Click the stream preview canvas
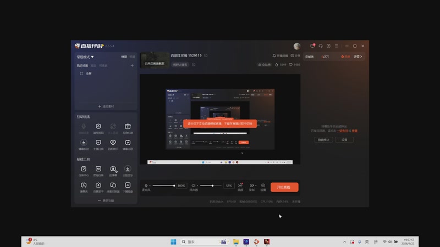The width and height of the screenshot is (440, 247). (x=220, y=119)
